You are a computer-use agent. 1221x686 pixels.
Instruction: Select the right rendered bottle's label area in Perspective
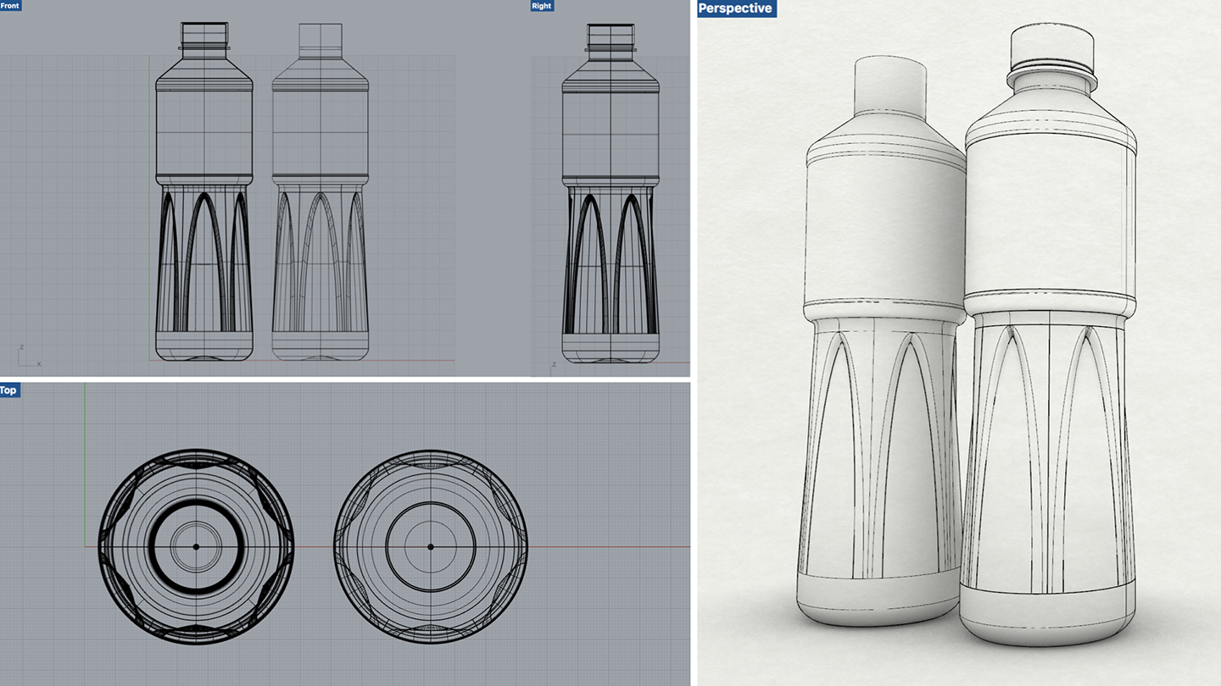[x=1051, y=220]
